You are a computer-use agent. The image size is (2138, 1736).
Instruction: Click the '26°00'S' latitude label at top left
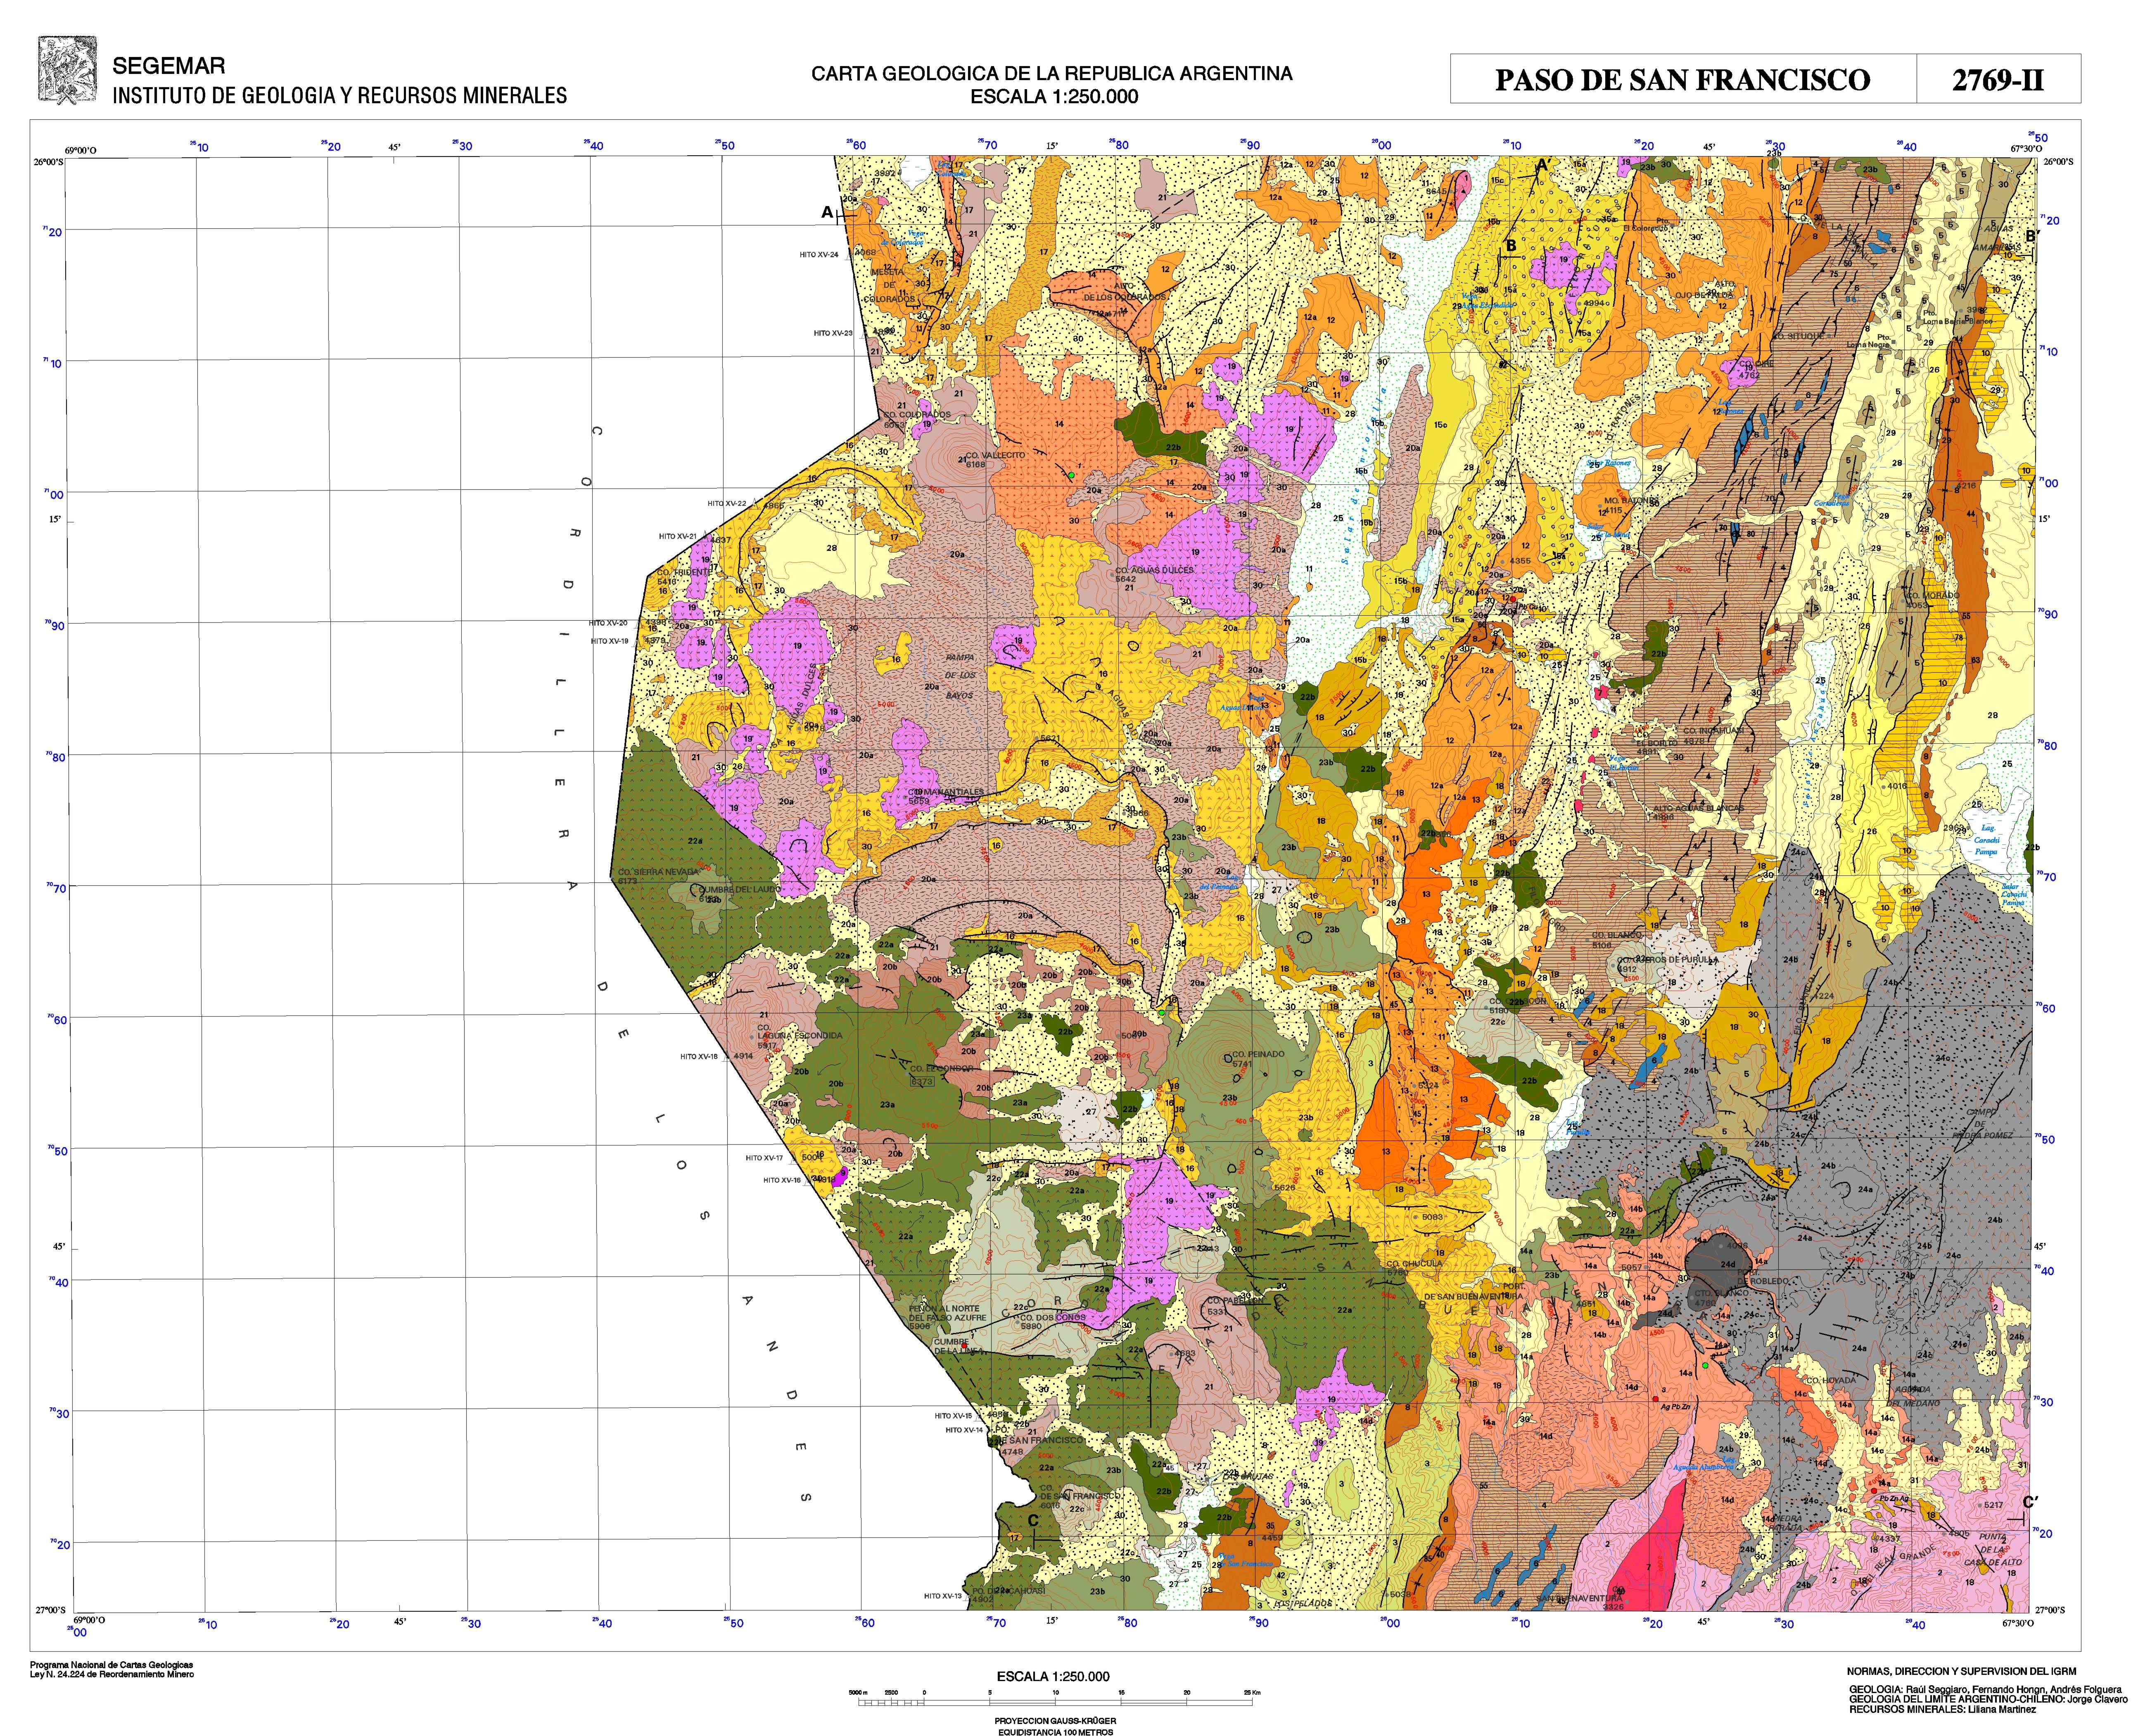click(50, 161)
